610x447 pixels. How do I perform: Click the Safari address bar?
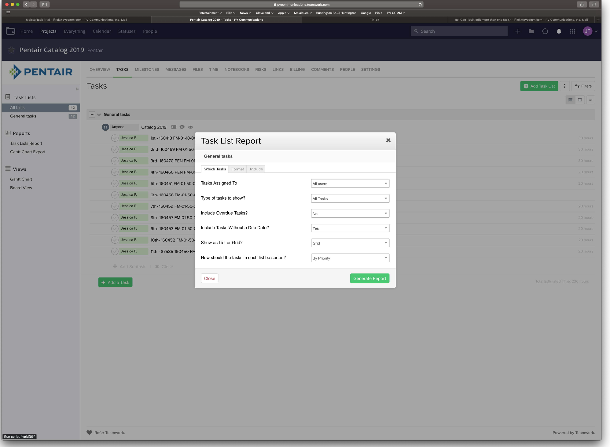pyautogui.click(x=301, y=5)
